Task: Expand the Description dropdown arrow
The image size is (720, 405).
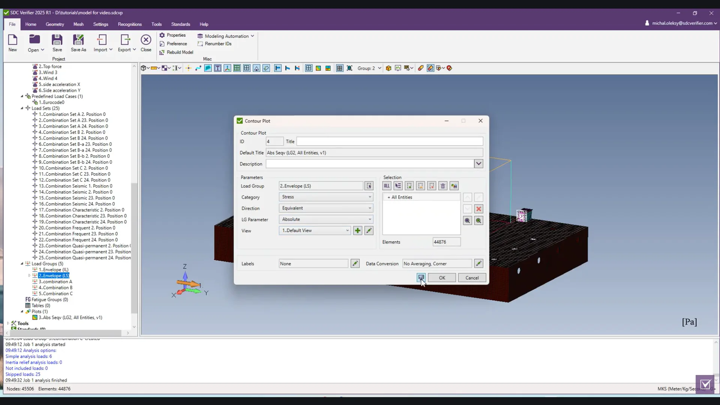Action: tap(478, 164)
